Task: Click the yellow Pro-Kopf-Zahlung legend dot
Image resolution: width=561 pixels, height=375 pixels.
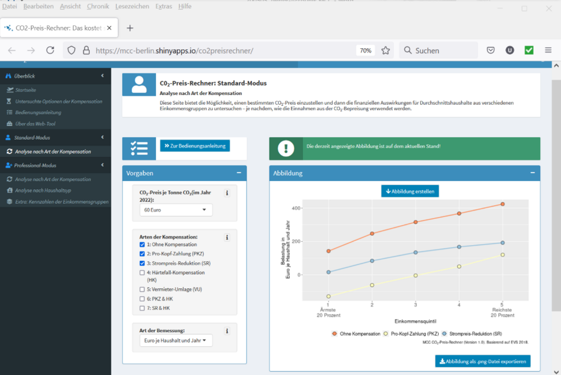Action: [x=386, y=334]
